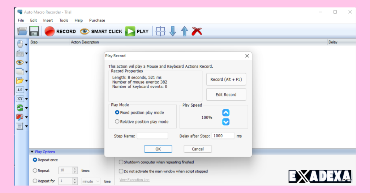
Task: Open the dropdown arrow beside the eye sidebar icon
Action: click(26, 63)
